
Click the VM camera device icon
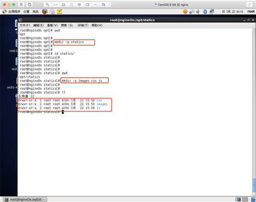[87, 5]
